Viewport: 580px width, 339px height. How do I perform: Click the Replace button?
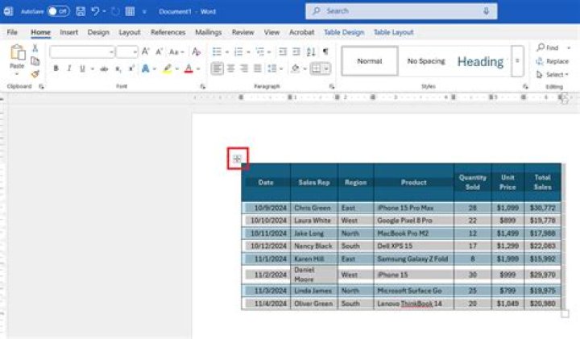click(x=556, y=61)
